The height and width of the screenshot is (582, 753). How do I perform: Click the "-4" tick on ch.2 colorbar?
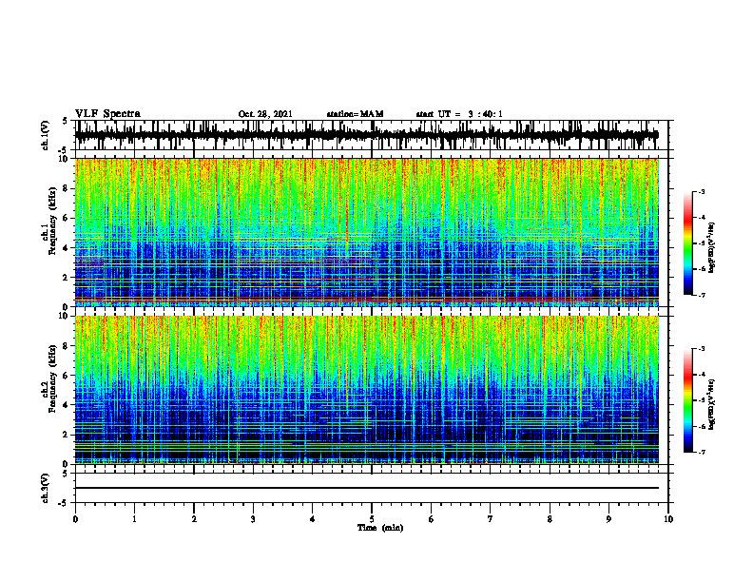click(702, 375)
